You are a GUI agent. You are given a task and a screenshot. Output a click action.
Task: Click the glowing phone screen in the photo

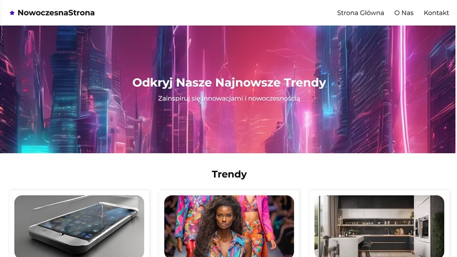[84, 221]
